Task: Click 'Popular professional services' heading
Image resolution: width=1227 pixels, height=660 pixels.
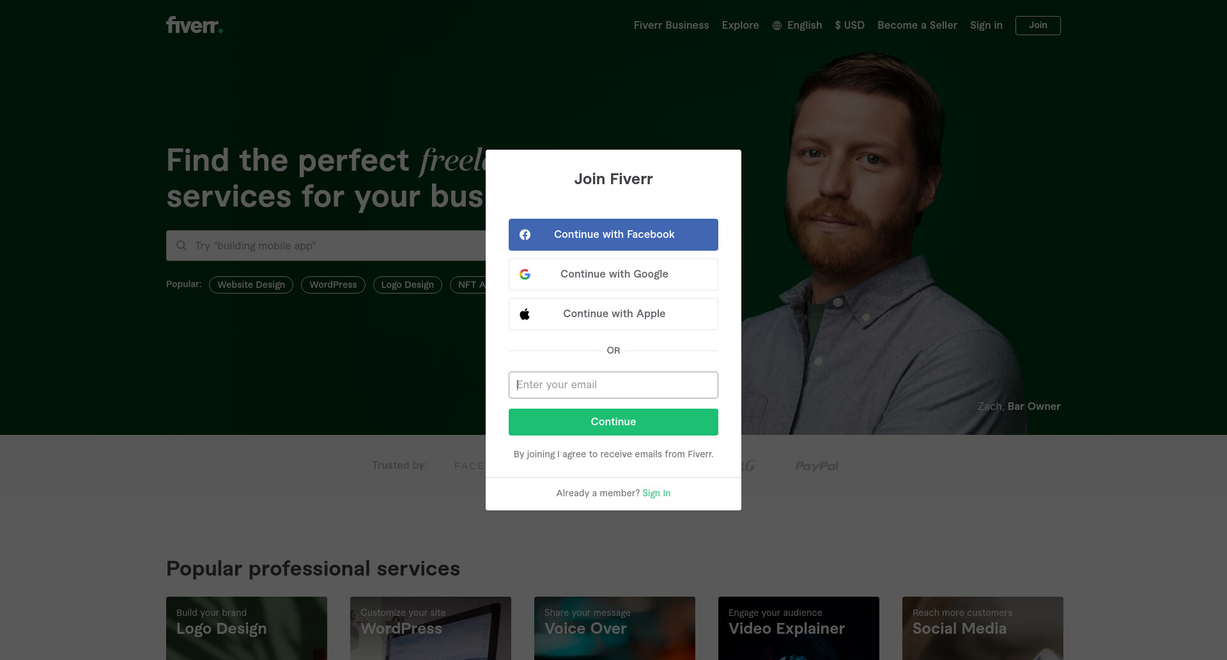Action: click(x=313, y=569)
